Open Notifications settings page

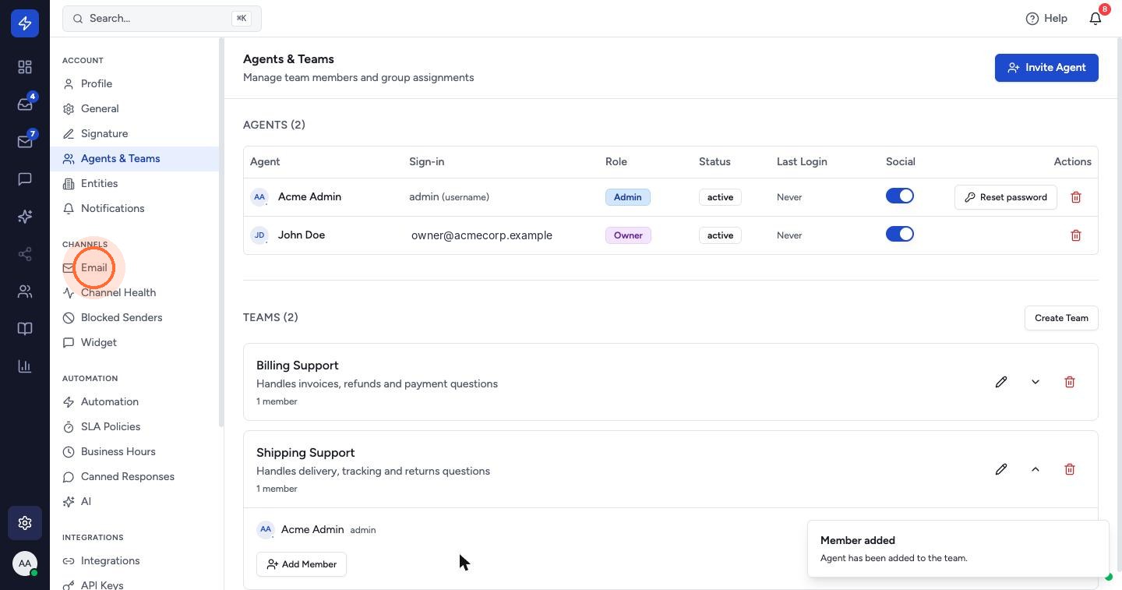(135, 208)
